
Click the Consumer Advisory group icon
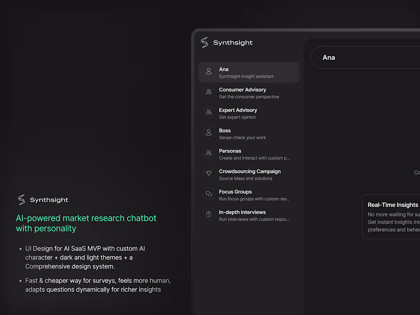[208, 92]
